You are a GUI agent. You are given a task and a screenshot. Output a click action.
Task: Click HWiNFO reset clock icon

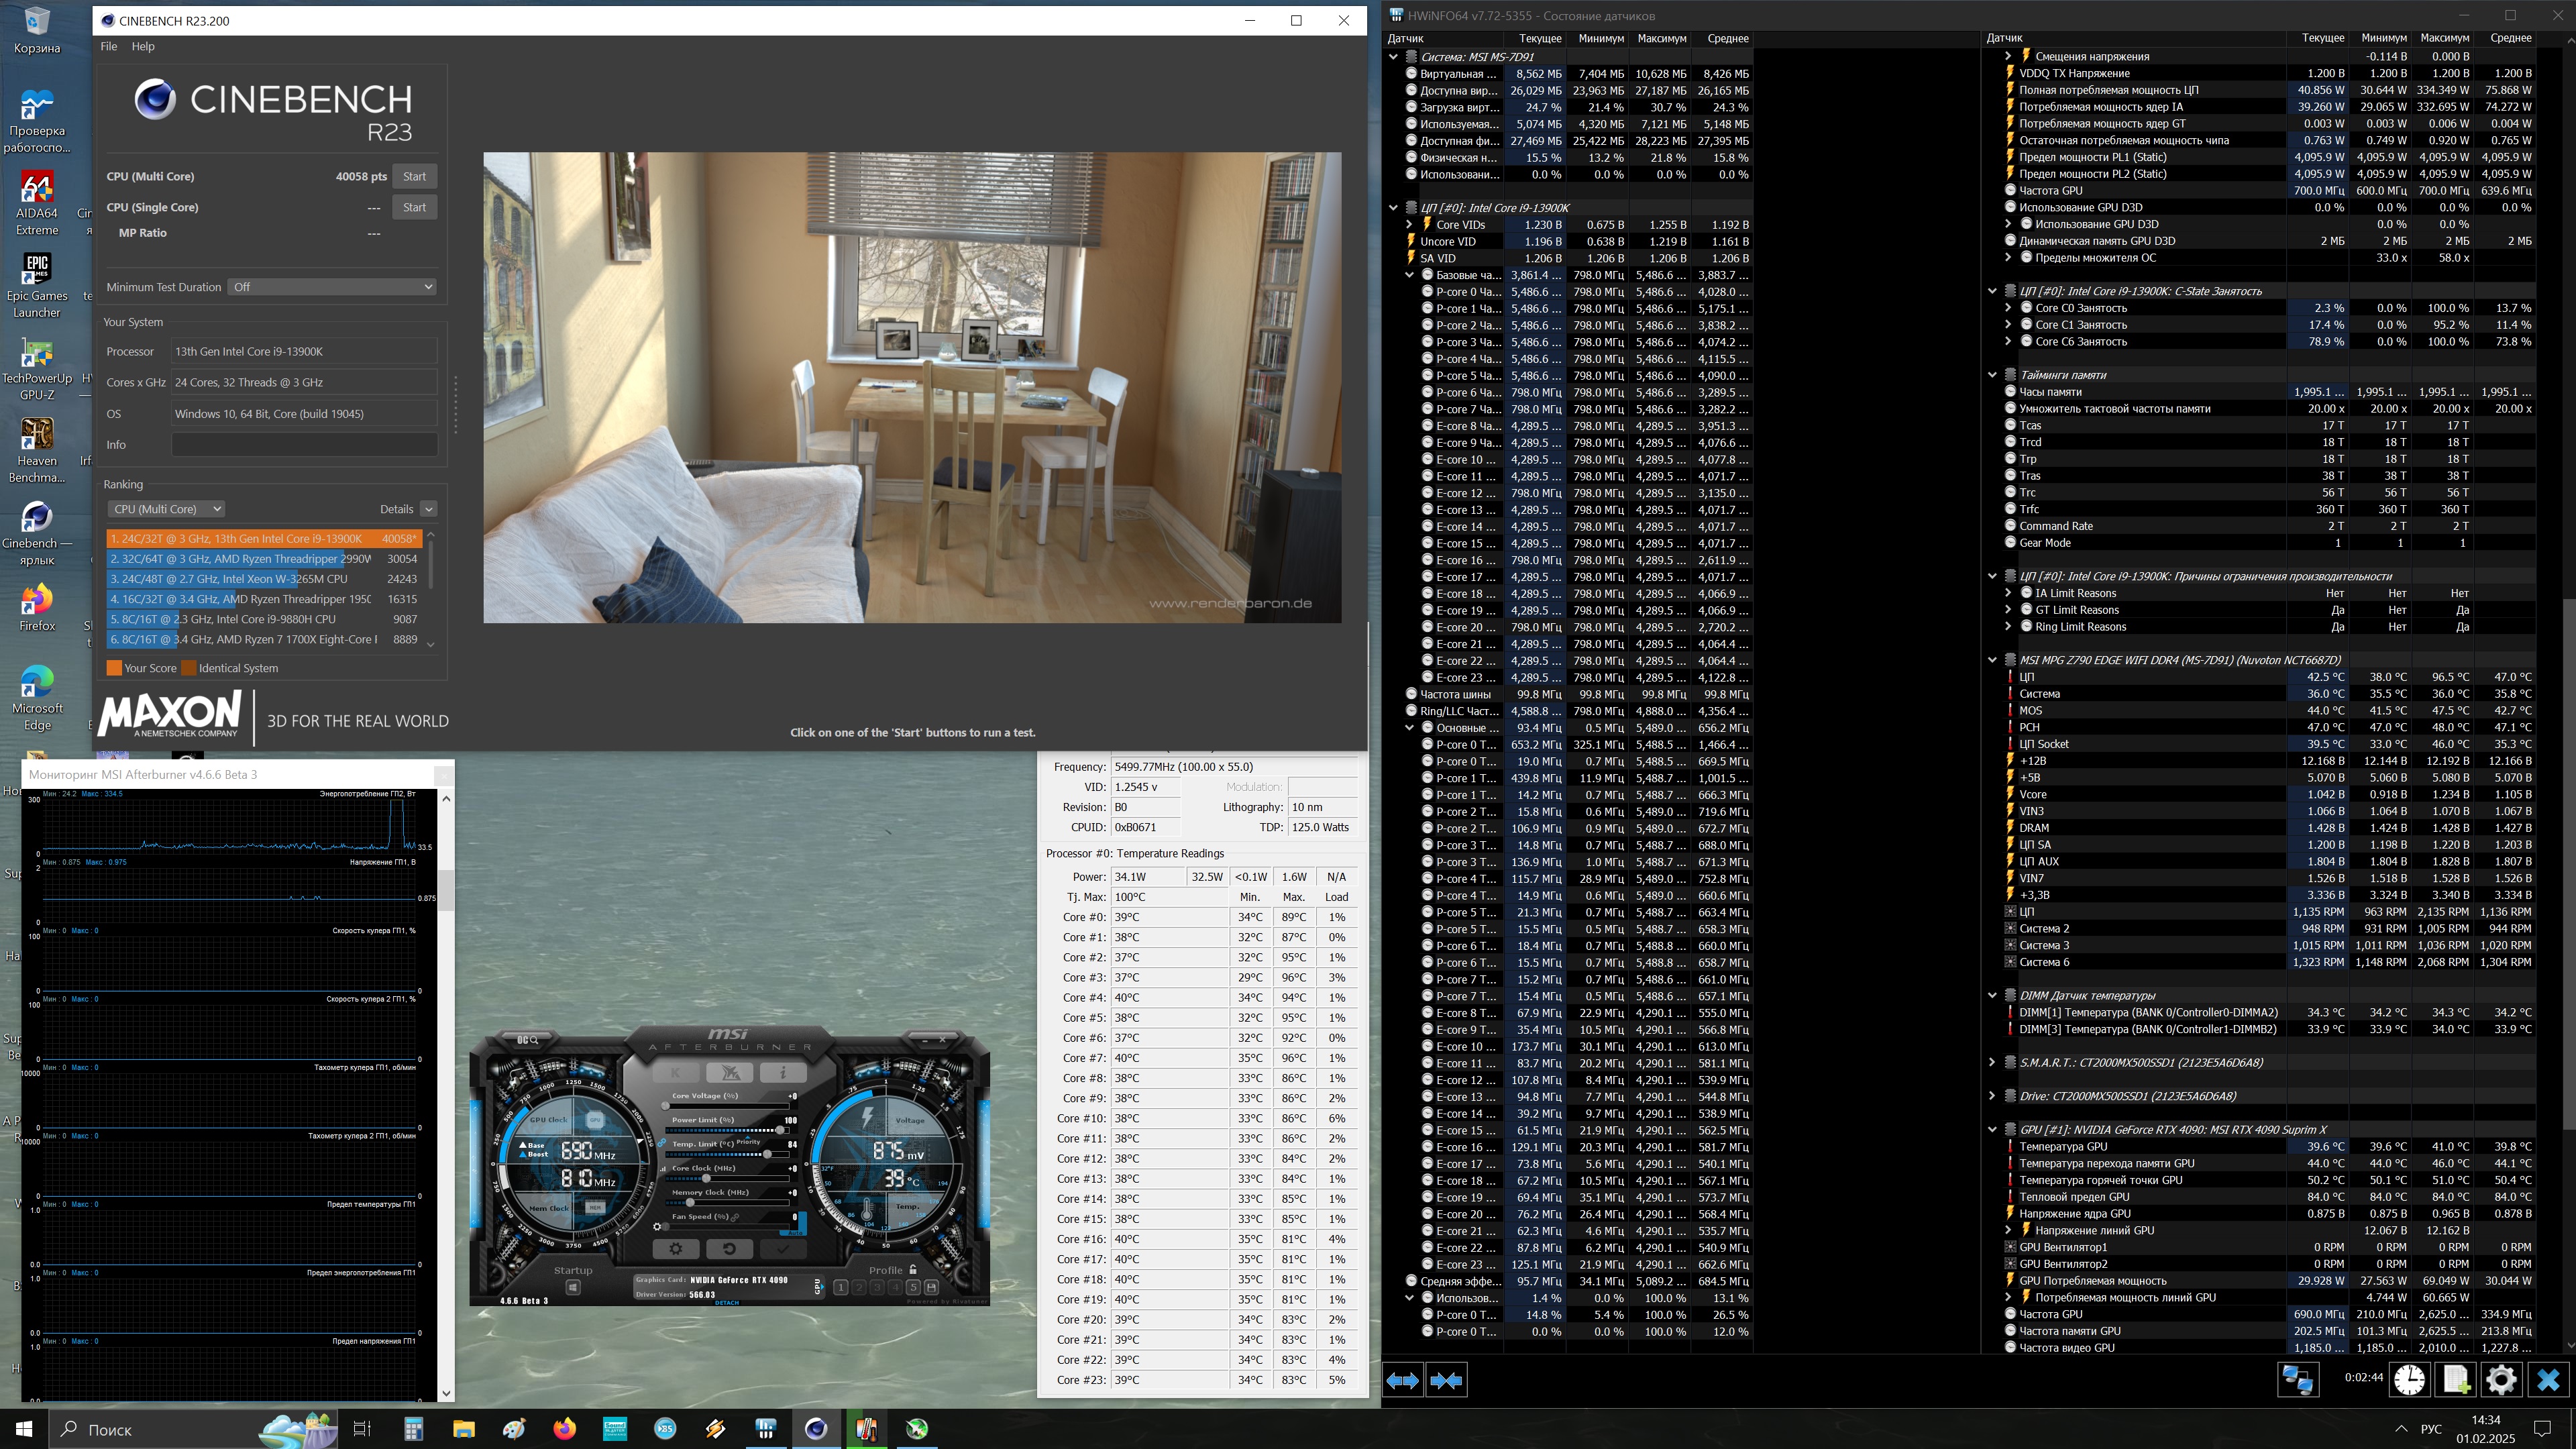point(2409,1380)
